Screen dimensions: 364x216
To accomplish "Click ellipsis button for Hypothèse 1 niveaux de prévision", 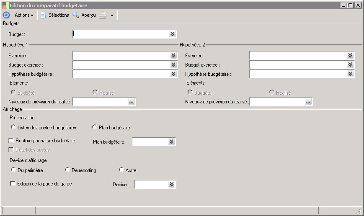I will coord(132,102).
